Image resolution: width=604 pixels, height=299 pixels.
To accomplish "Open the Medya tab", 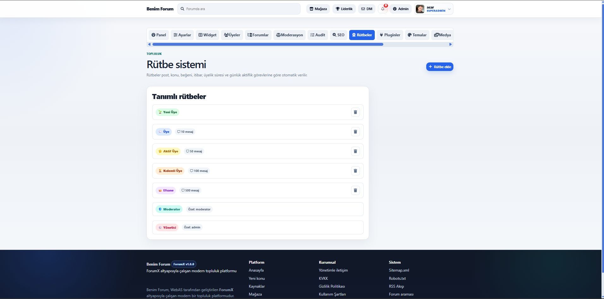I will [442, 35].
